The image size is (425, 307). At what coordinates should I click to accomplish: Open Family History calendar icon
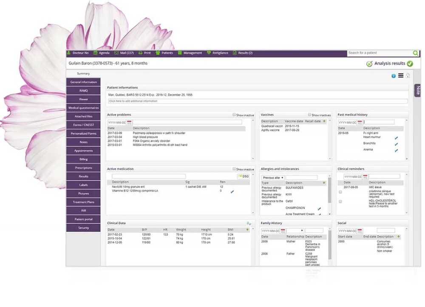click(x=283, y=231)
